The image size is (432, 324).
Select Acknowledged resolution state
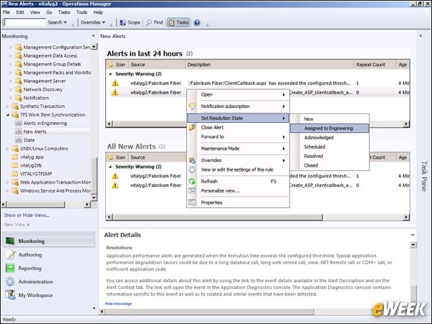click(x=319, y=138)
